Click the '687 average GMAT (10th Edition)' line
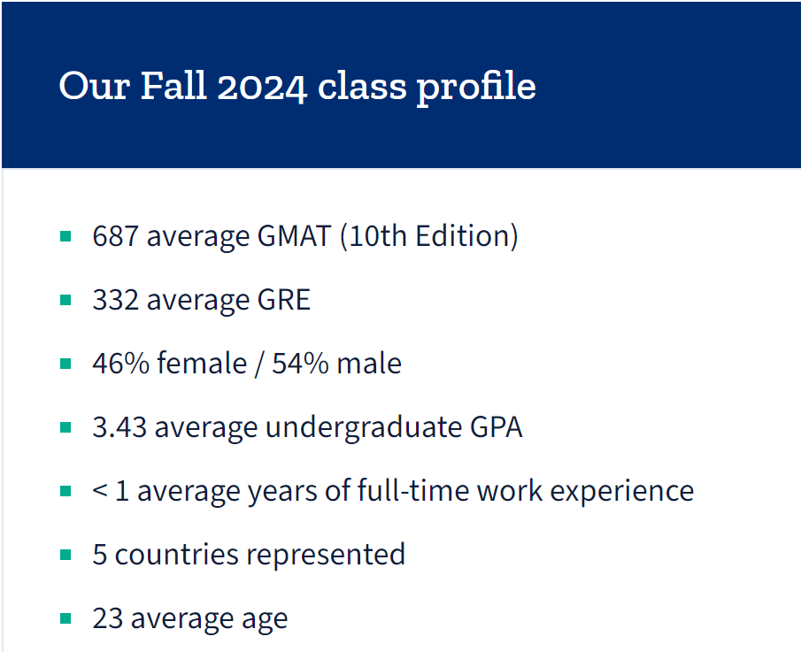This screenshot has height=652, width=801. (x=305, y=236)
